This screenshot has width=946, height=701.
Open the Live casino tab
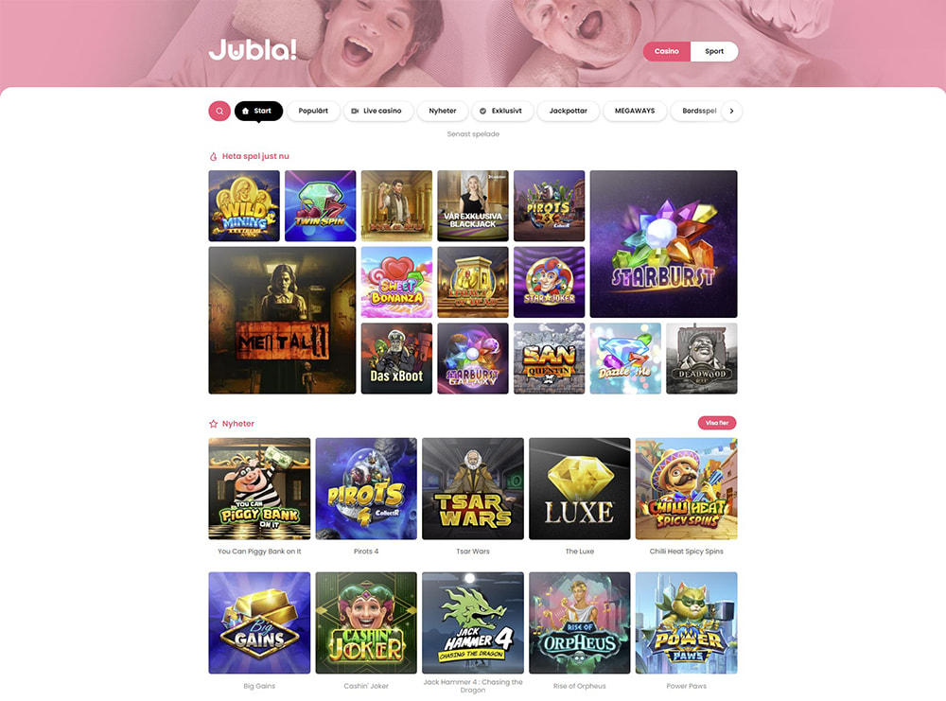click(378, 111)
